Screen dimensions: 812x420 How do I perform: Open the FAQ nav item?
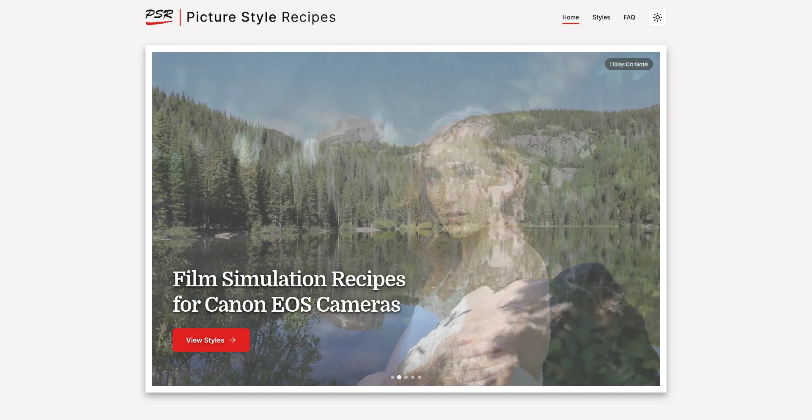tap(629, 17)
